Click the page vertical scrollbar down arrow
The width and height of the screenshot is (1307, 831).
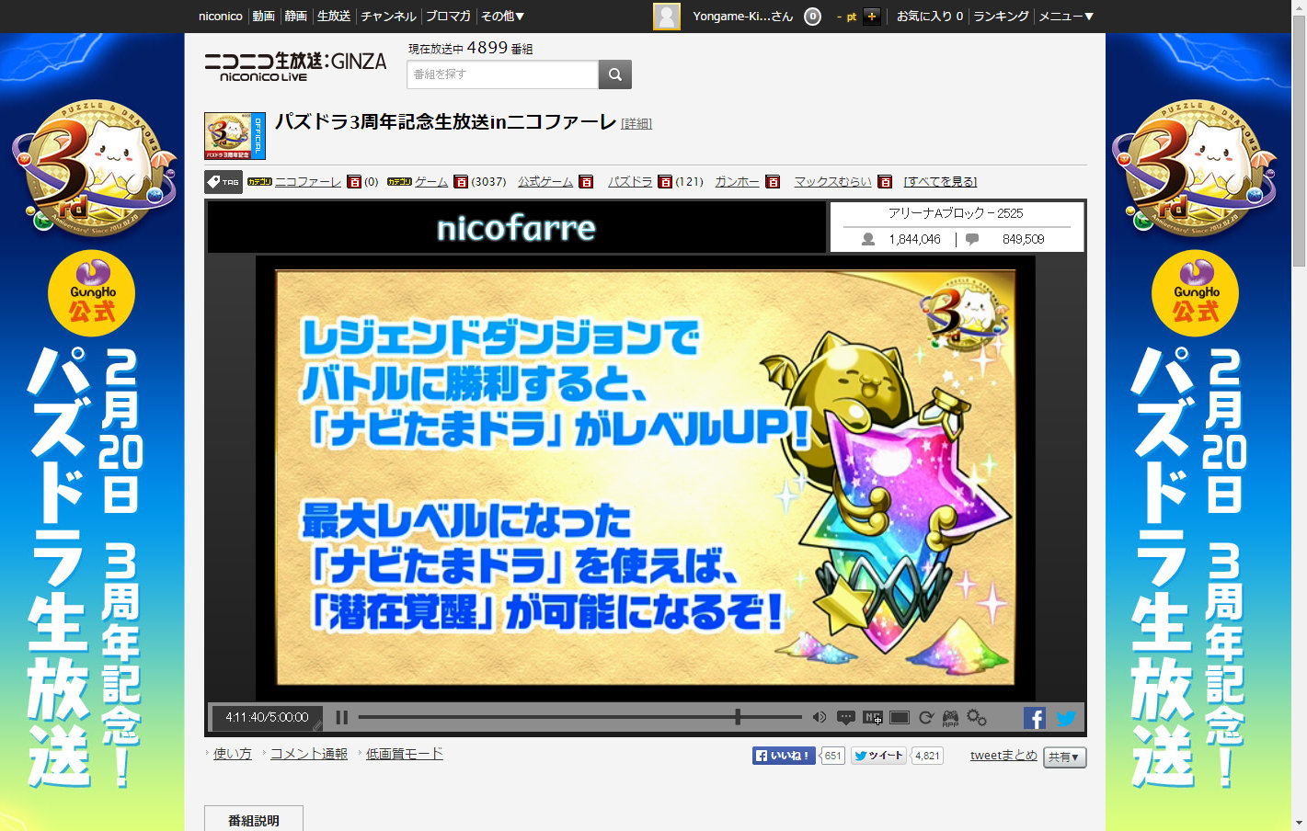coord(1299,823)
